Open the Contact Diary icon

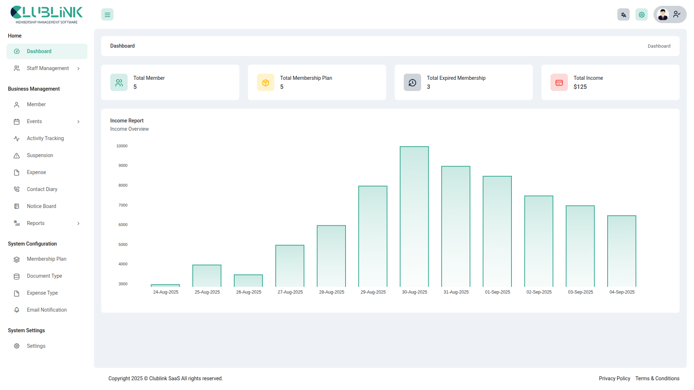click(x=17, y=189)
